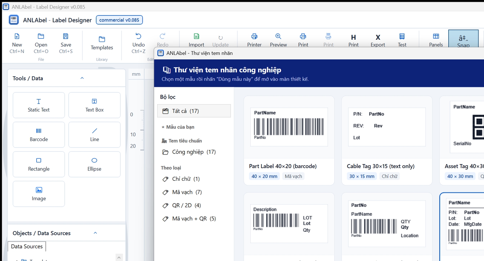The height and width of the screenshot is (261, 484).
Task: Select the Barcode tool
Action: [x=39, y=135]
